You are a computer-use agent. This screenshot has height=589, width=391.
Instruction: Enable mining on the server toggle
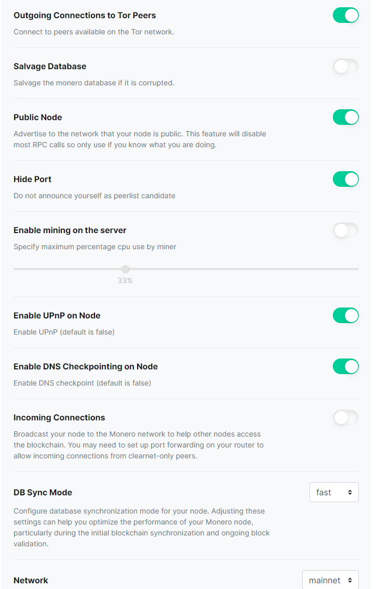click(345, 230)
